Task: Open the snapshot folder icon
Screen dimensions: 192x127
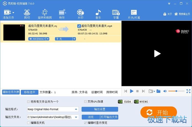Action: pos(158,91)
